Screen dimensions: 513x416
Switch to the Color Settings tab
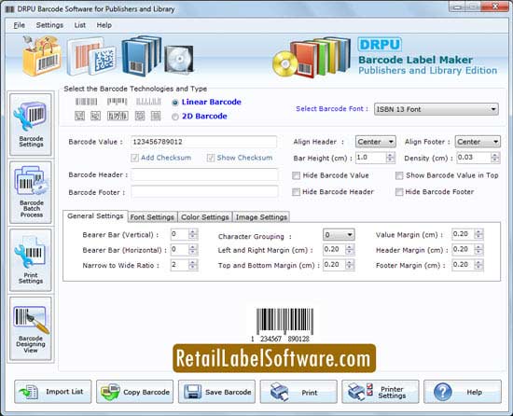[x=205, y=217]
